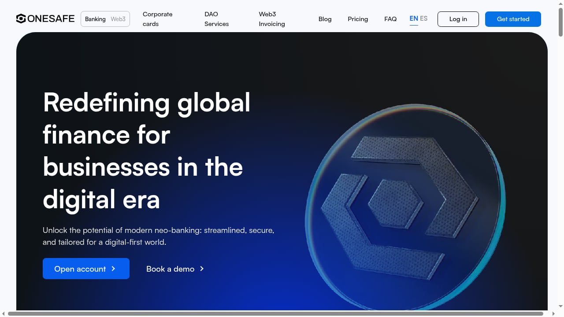Viewport: 564px width, 317px height.
Task: Click the Get started button
Action: point(513,19)
